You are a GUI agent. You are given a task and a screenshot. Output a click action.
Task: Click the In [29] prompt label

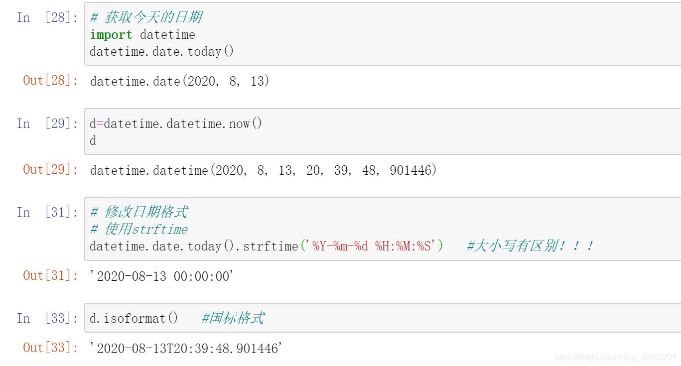coord(47,123)
